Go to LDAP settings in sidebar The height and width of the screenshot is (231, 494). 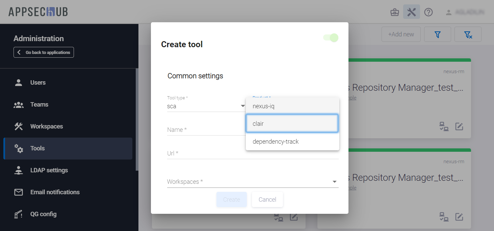point(49,170)
